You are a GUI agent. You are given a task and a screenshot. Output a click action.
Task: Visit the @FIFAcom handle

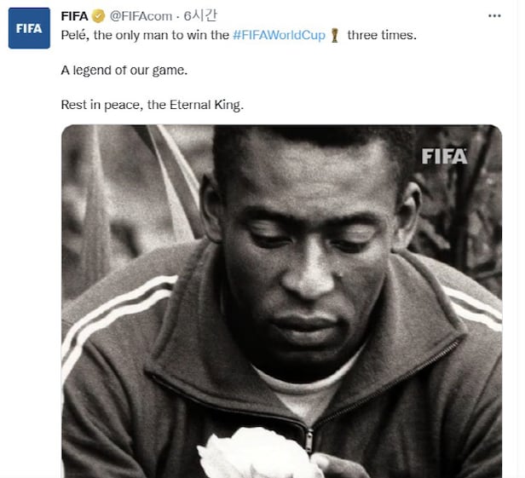coord(141,16)
